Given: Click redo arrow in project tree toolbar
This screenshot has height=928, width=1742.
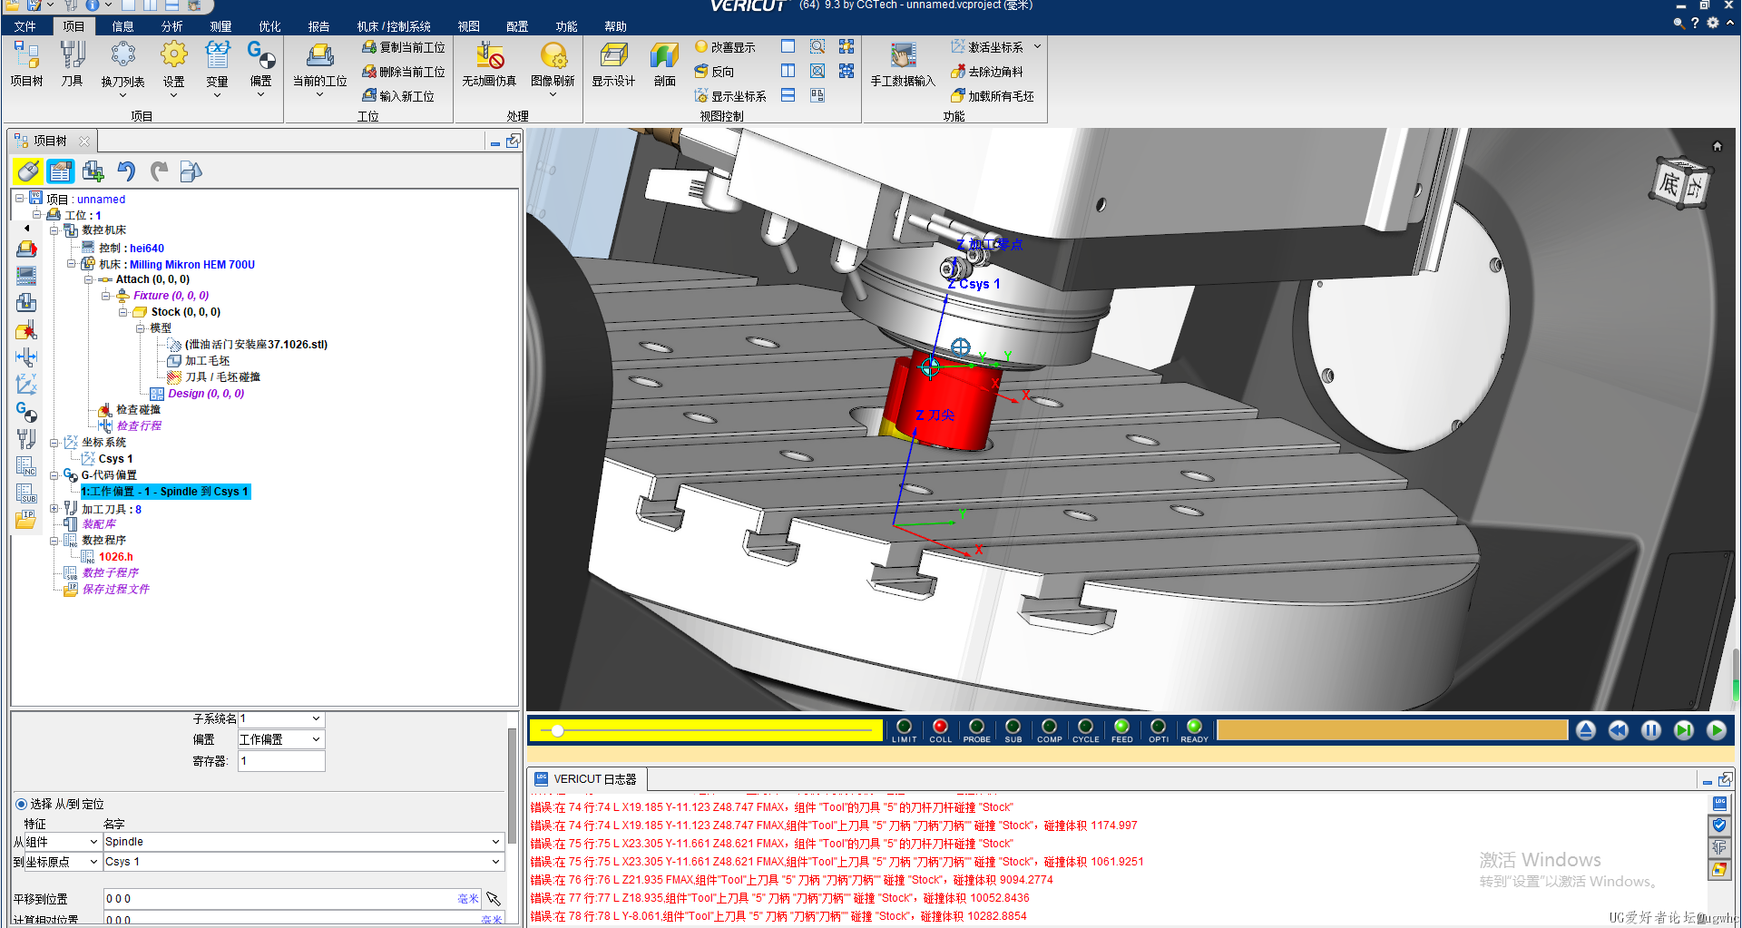Looking at the screenshot, I should pyautogui.click(x=159, y=171).
